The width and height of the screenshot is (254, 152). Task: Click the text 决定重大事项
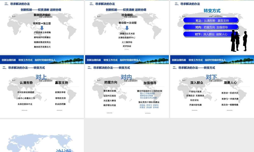(x=110, y=101)
